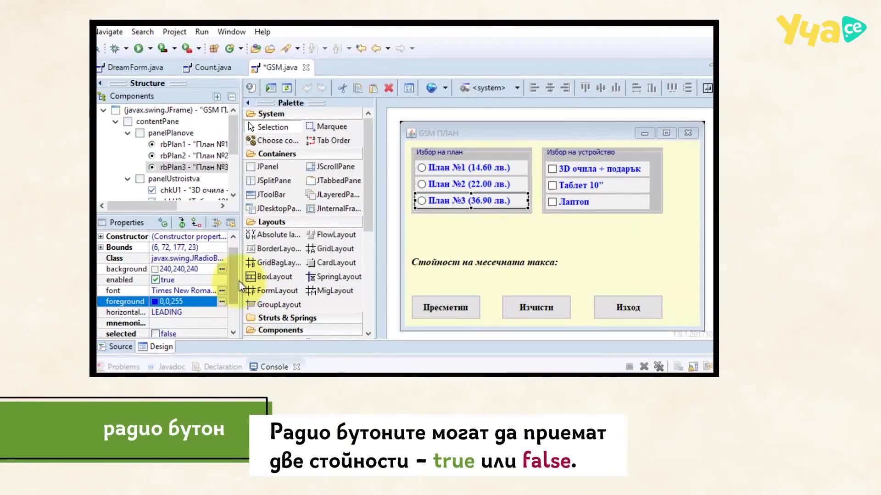The image size is (881, 495).
Task: Check the 3D очила + подарък checkbox
Action: [x=552, y=169]
